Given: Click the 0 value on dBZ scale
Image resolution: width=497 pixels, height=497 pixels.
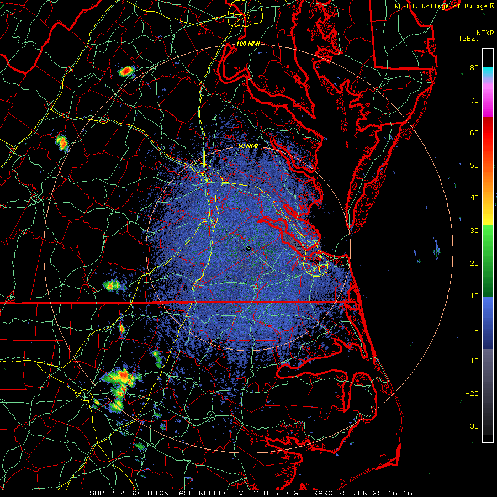Looking at the screenshot, I should (477, 329).
